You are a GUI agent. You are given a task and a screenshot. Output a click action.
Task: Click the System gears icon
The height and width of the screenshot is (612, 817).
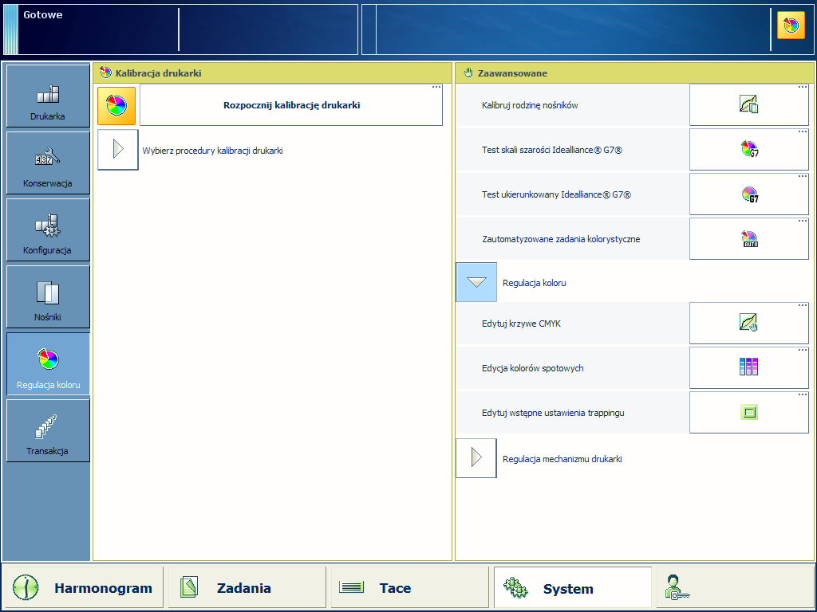click(516, 588)
